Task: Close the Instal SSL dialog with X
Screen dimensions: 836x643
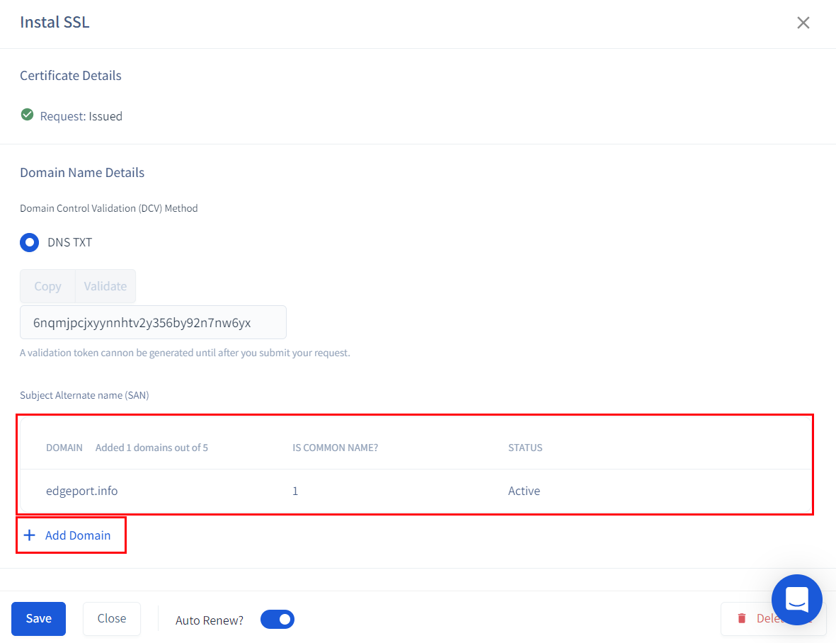Action: coord(803,23)
